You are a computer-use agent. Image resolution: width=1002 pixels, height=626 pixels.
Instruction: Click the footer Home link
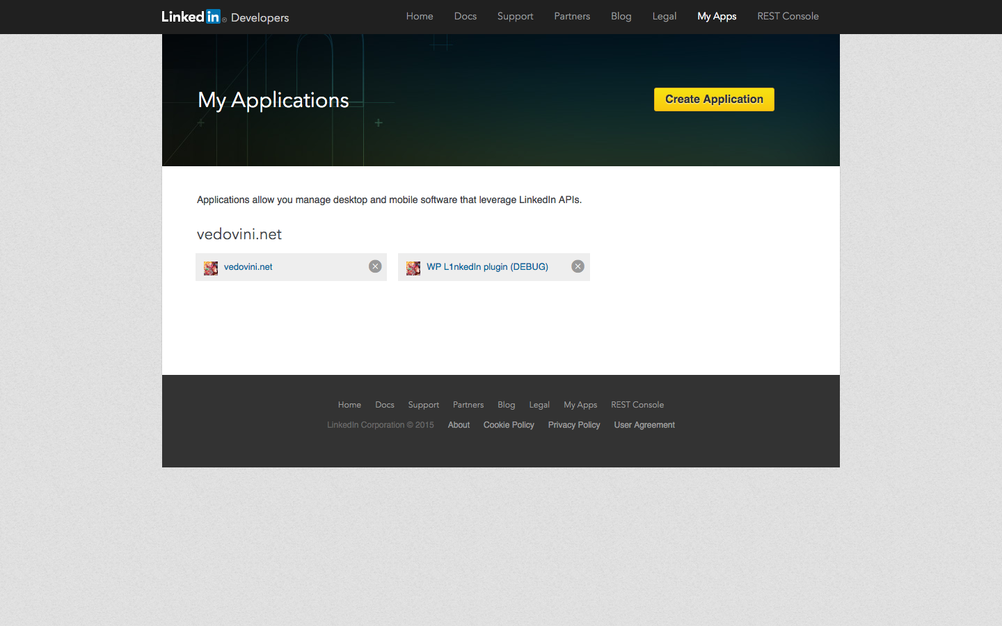[349, 405]
